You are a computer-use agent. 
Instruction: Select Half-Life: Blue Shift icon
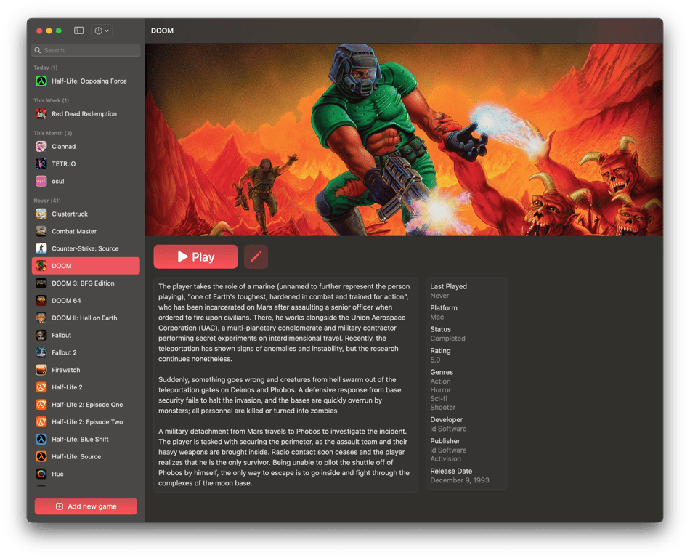(41, 439)
